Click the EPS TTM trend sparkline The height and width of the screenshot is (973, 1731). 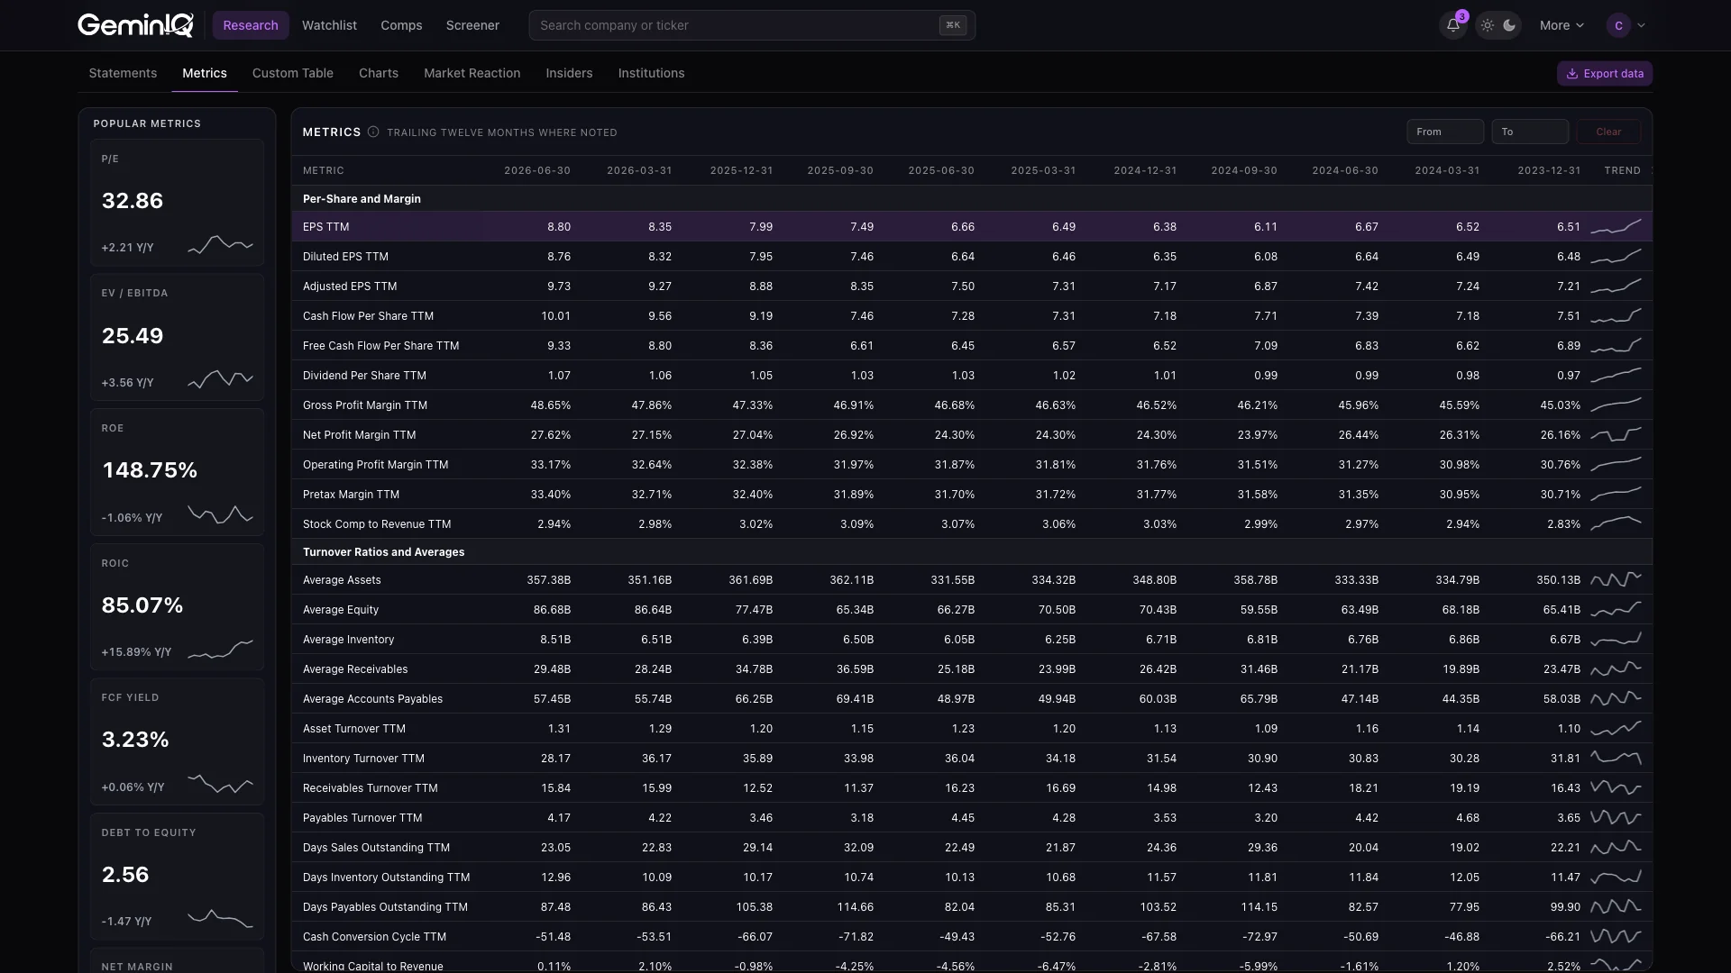click(1616, 227)
